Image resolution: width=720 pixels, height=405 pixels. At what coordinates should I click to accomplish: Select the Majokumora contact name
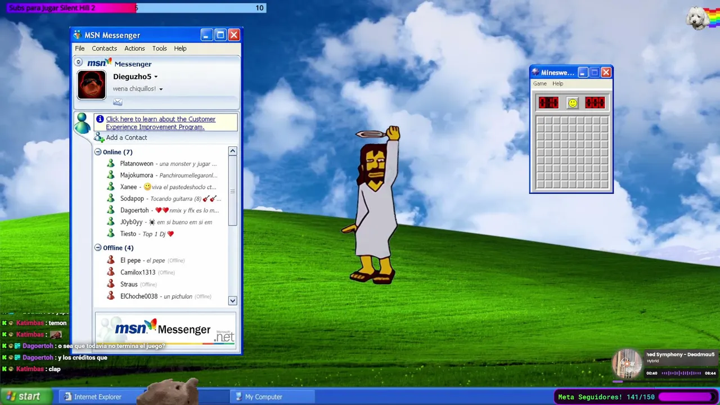coord(137,175)
